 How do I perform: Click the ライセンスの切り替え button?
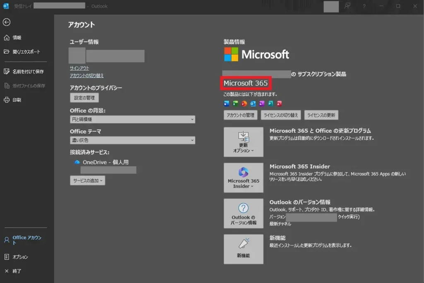(281, 115)
